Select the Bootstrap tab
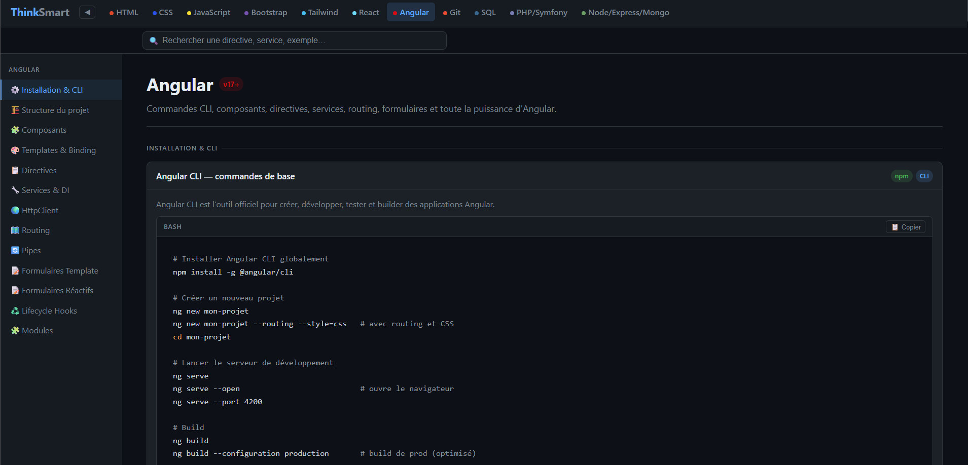The width and height of the screenshot is (968, 465). click(x=266, y=13)
